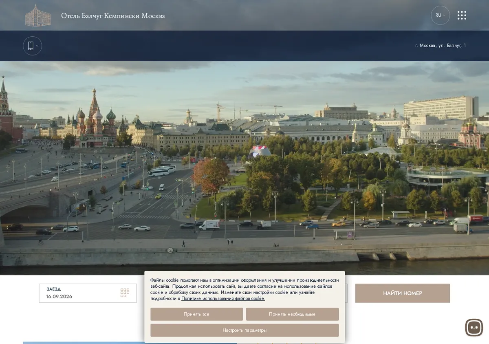Click the chevron arrow next to RU
Viewport: 489px width, 344px height.
coord(444,15)
